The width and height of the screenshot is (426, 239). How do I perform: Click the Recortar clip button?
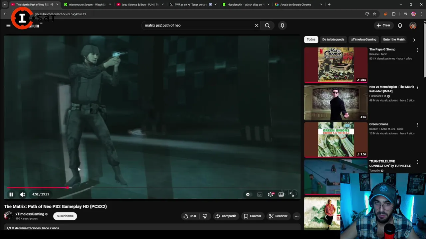click(278, 216)
